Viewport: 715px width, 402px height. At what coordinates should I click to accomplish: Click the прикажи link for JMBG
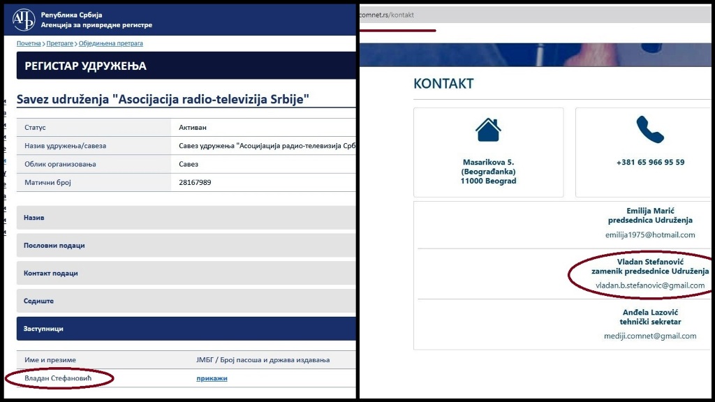click(x=212, y=378)
